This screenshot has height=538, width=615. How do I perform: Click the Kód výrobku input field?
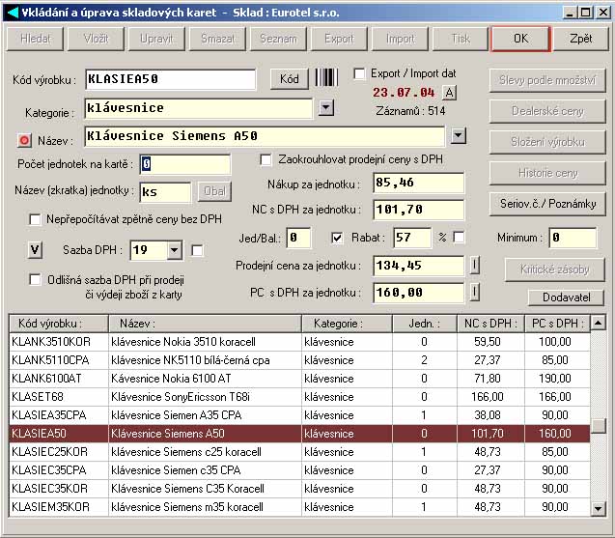171,79
